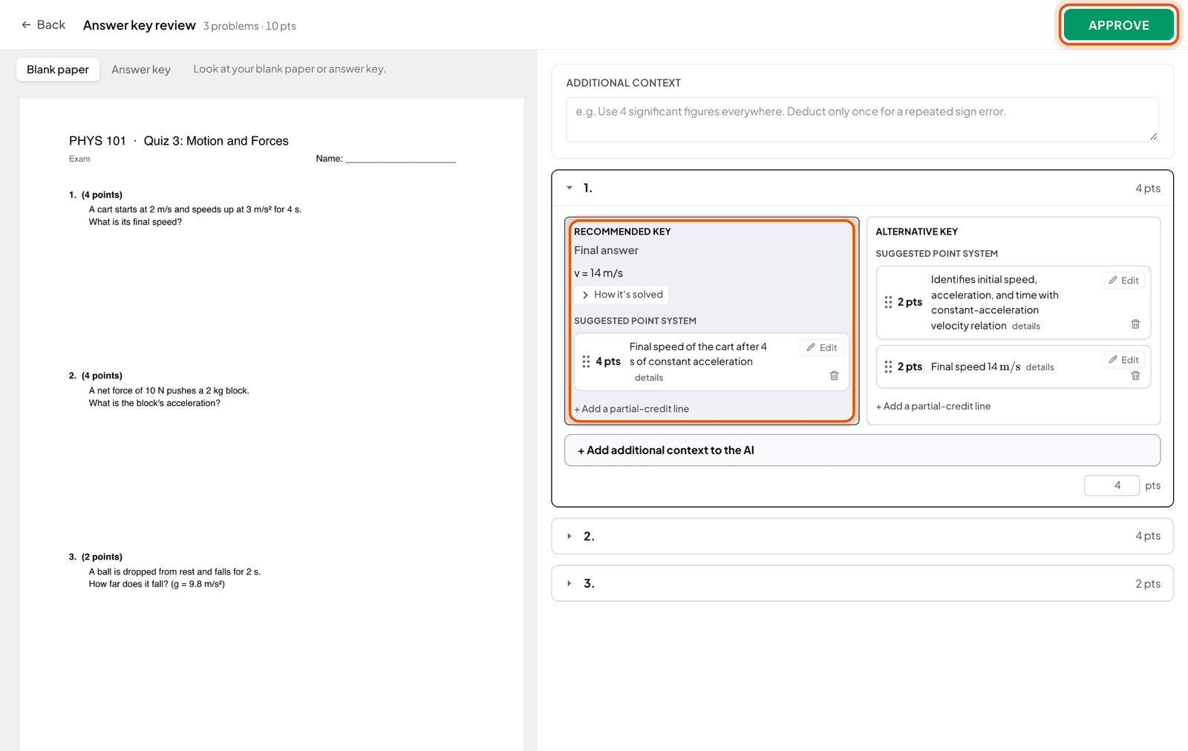The image size is (1188, 751).
Task: Click the problem 1 points input field
Action: pyautogui.click(x=1112, y=485)
